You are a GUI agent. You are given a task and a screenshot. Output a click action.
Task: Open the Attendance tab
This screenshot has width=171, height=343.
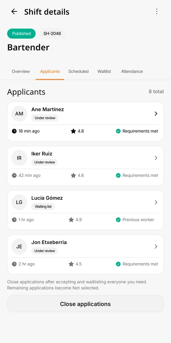(x=132, y=71)
